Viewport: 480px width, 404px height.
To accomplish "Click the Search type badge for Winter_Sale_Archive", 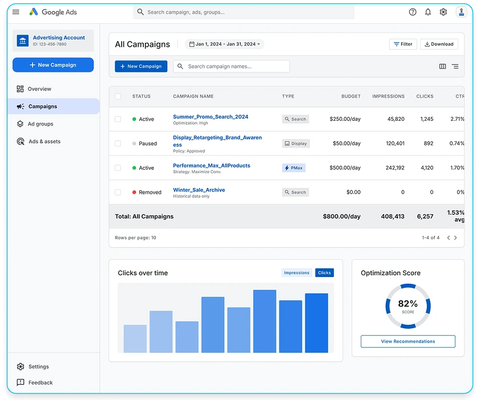I will (x=296, y=192).
